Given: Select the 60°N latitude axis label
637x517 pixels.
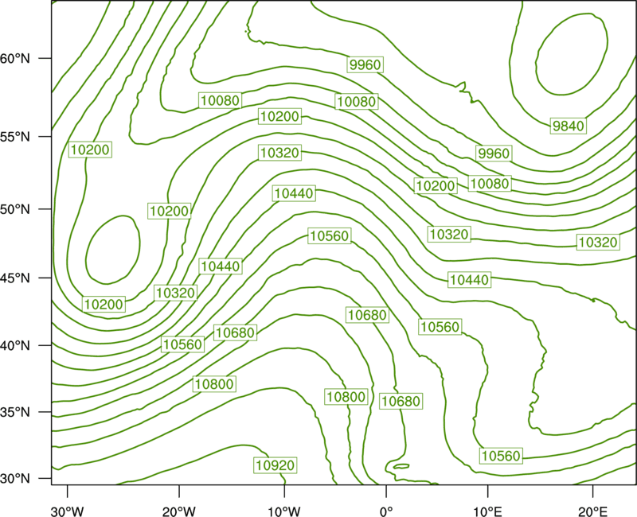Looking at the screenshot, I should pyautogui.click(x=15, y=58).
